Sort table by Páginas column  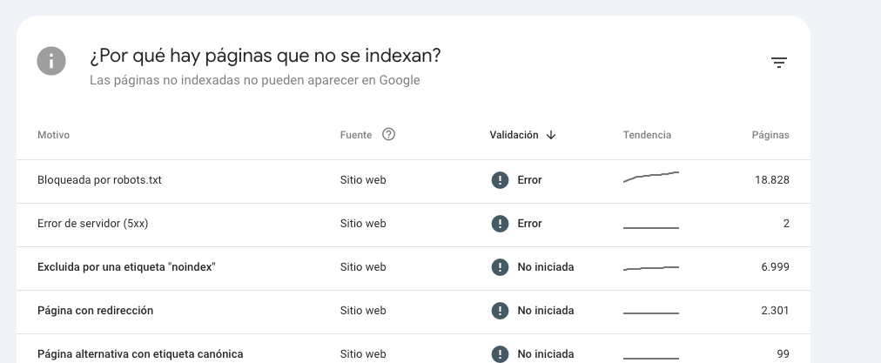coord(770,135)
